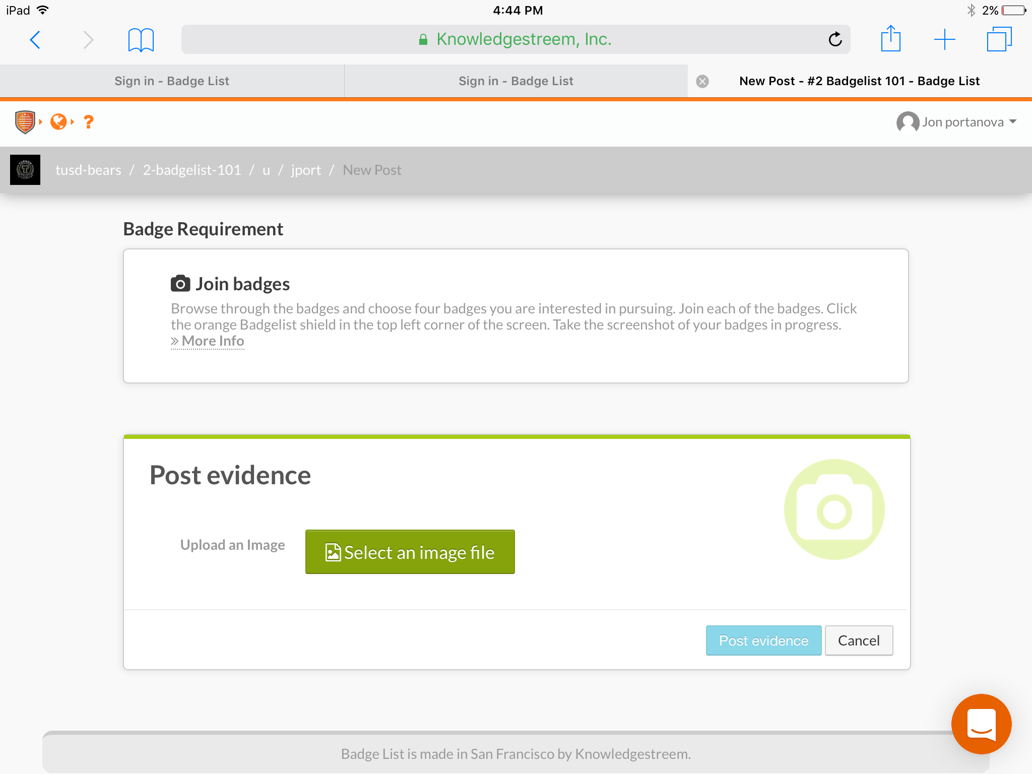Viewport: 1032px width, 774px height.
Task: Expand the Jon portanova user menu
Action: (957, 122)
